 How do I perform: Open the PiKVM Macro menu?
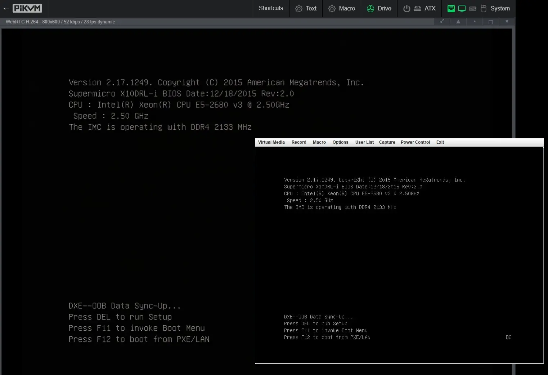342,8
